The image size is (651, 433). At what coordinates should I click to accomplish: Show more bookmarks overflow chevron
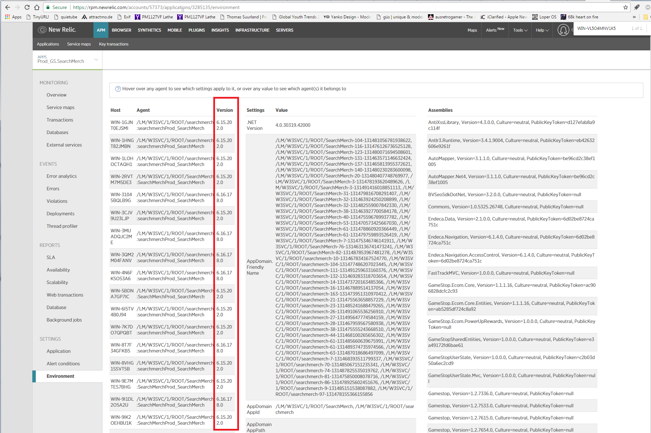coord(634,17)
